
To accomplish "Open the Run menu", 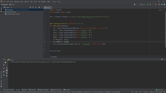I will pyautogui.click(x=31, y=2).
